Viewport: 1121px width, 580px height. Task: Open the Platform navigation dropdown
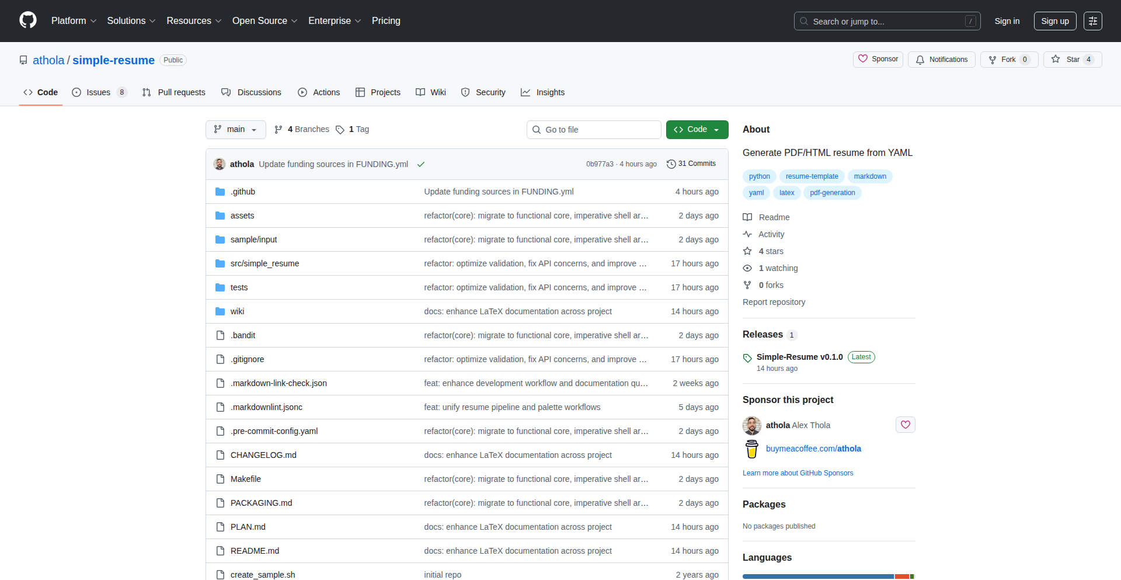[74, 20]
